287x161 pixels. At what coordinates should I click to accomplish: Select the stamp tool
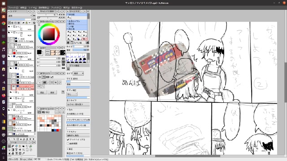(13, 153)
